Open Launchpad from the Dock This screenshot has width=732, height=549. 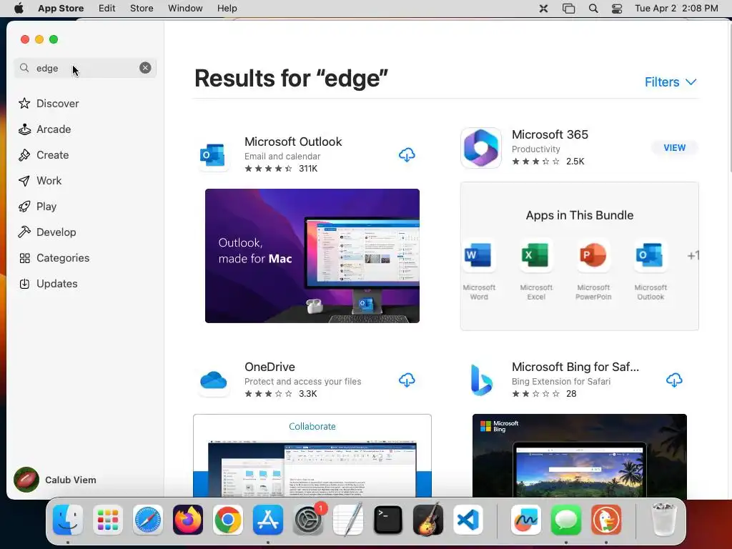click(x=108, y=520)
